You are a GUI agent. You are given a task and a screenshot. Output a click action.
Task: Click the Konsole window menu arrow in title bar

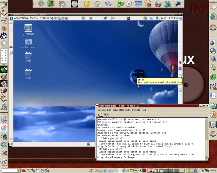click(97, 106)
